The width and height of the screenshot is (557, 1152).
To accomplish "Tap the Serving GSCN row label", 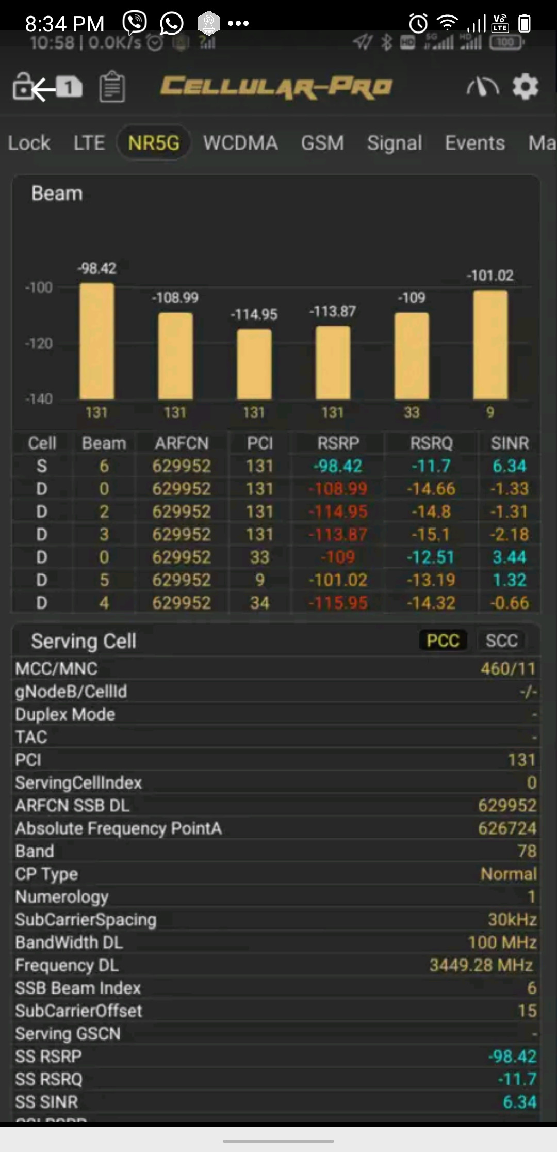I will pyautogui.click(x=68, y=1033).
